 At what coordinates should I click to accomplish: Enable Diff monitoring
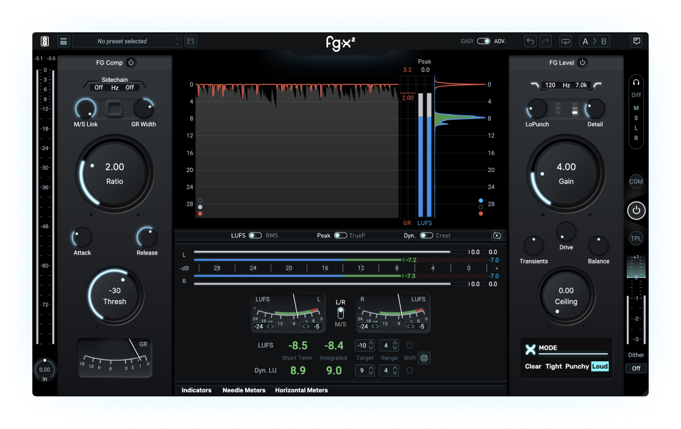click(x=636, y=95)
